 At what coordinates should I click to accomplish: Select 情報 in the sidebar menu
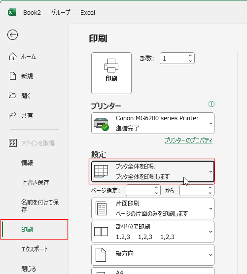pos(27,163)
